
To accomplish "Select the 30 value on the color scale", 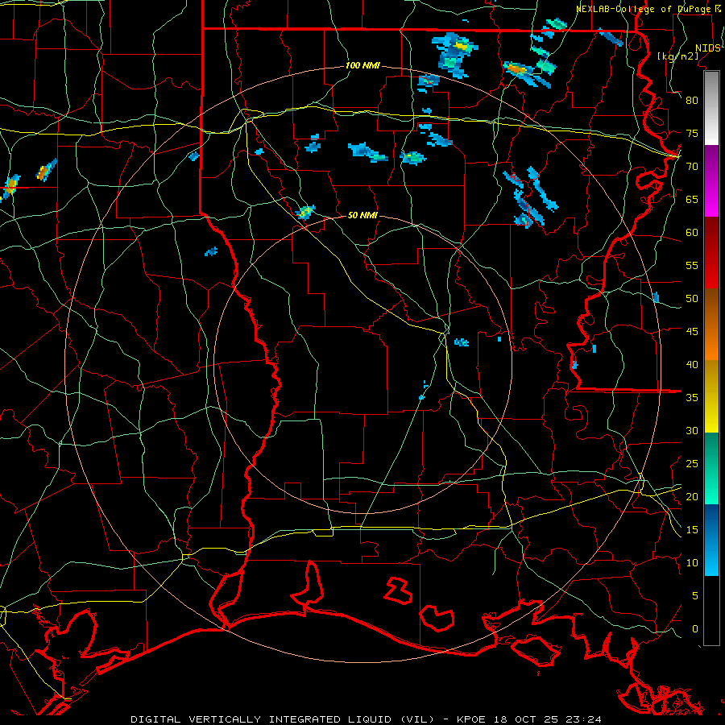I will pos(692,431).
